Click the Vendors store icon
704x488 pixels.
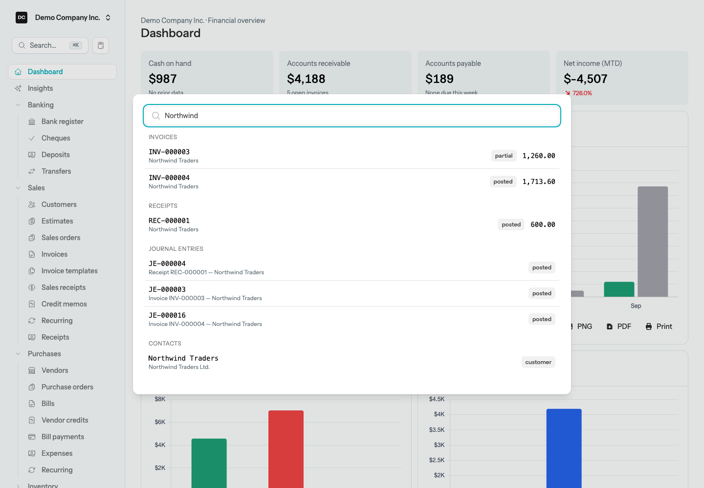32,370
